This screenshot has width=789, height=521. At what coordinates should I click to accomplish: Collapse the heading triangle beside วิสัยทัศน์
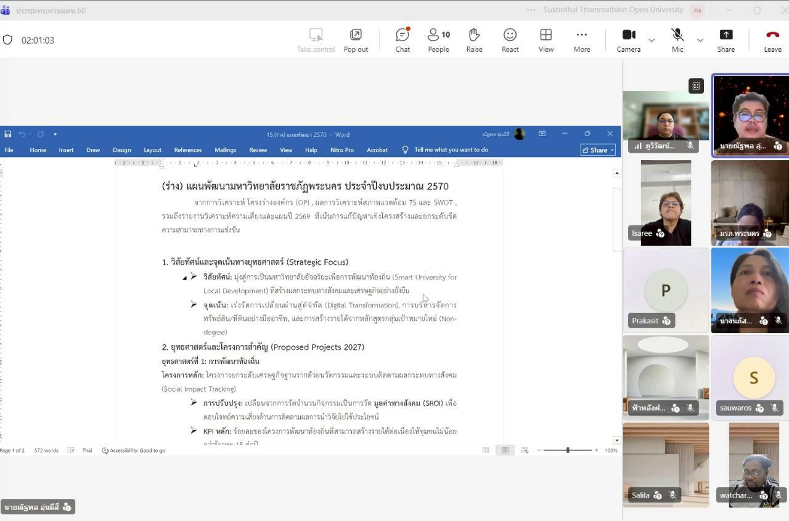pos(184,278)
